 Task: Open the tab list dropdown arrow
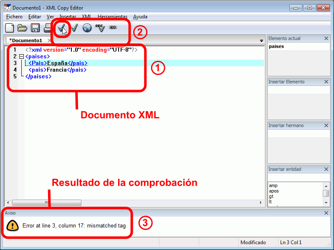pos(262,41)
